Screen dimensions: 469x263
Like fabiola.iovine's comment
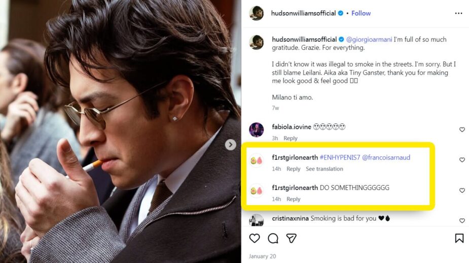462,130
